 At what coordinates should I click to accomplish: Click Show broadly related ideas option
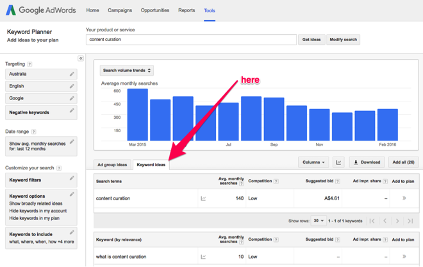point(36,203)
